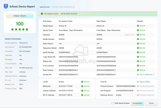Click Infrared Camera pending inspection icon

point(138,86)
